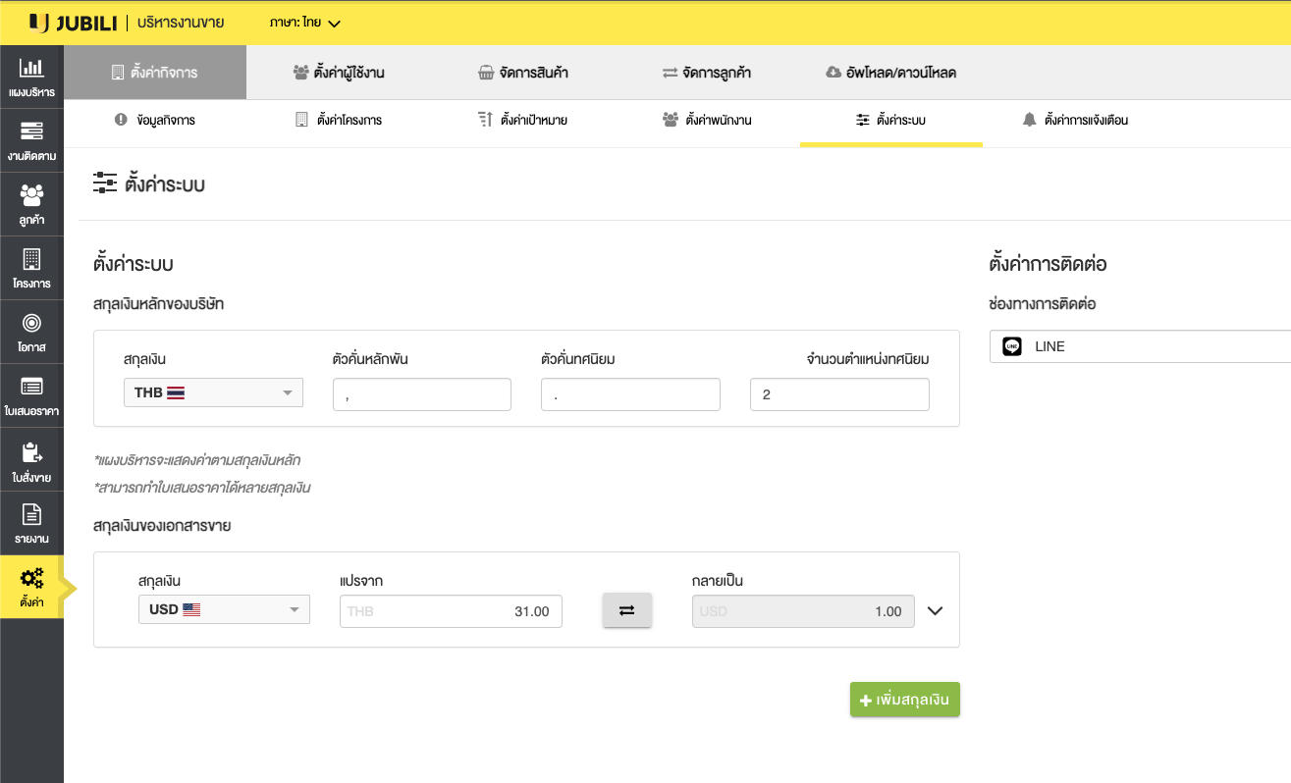Open the ตั้งค่าพนักงาน sub-tab
Image resolution: width=1291 pixels, height=783 pixels.
click(x=708, y=120)
